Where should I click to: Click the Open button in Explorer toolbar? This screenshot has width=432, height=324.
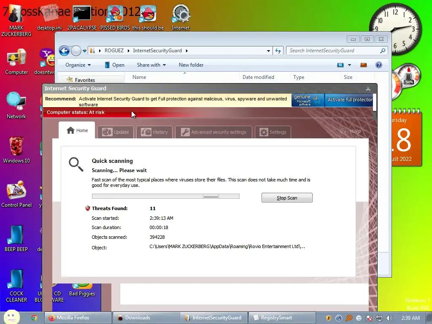(x=115, y=65)
